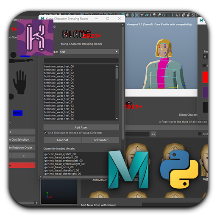Click the << button in pose library

click(153, 134)
